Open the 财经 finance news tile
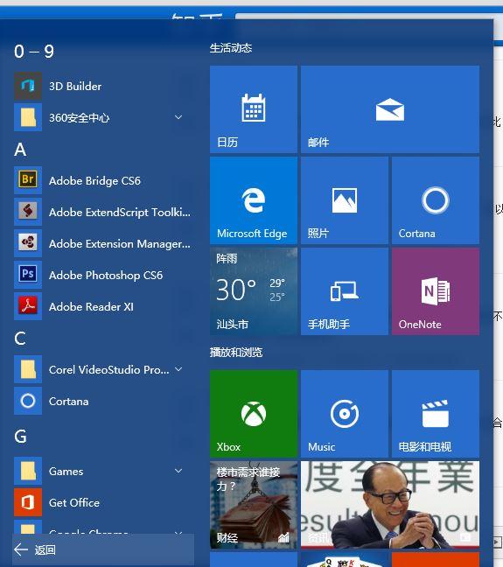Viewport: 503px width, 567px height. pyautogui.click(x=254, y=505)
